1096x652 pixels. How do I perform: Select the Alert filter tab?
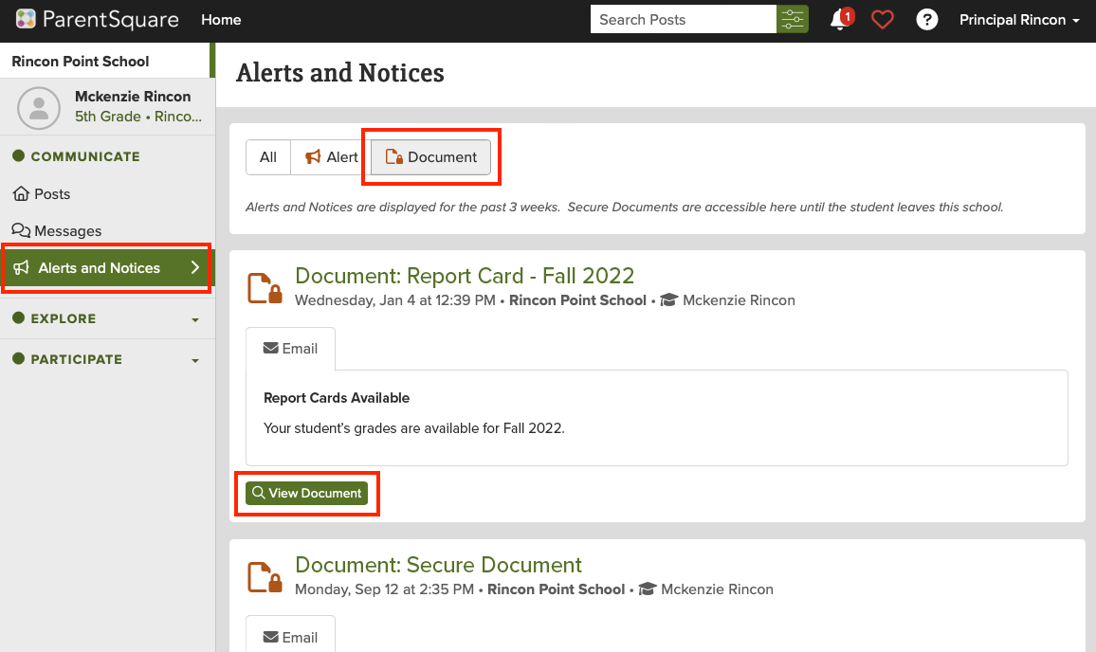click(x=331, y=157)
